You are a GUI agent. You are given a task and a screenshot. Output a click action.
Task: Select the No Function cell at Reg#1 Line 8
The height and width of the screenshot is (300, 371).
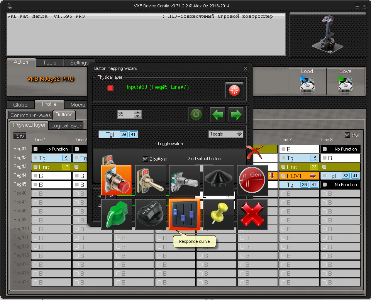341,149
